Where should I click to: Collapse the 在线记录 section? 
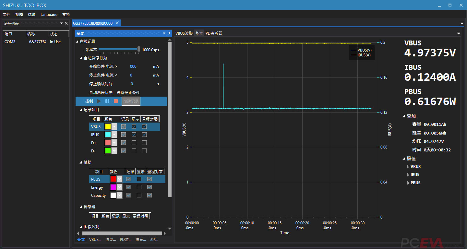tap(77, 41)
